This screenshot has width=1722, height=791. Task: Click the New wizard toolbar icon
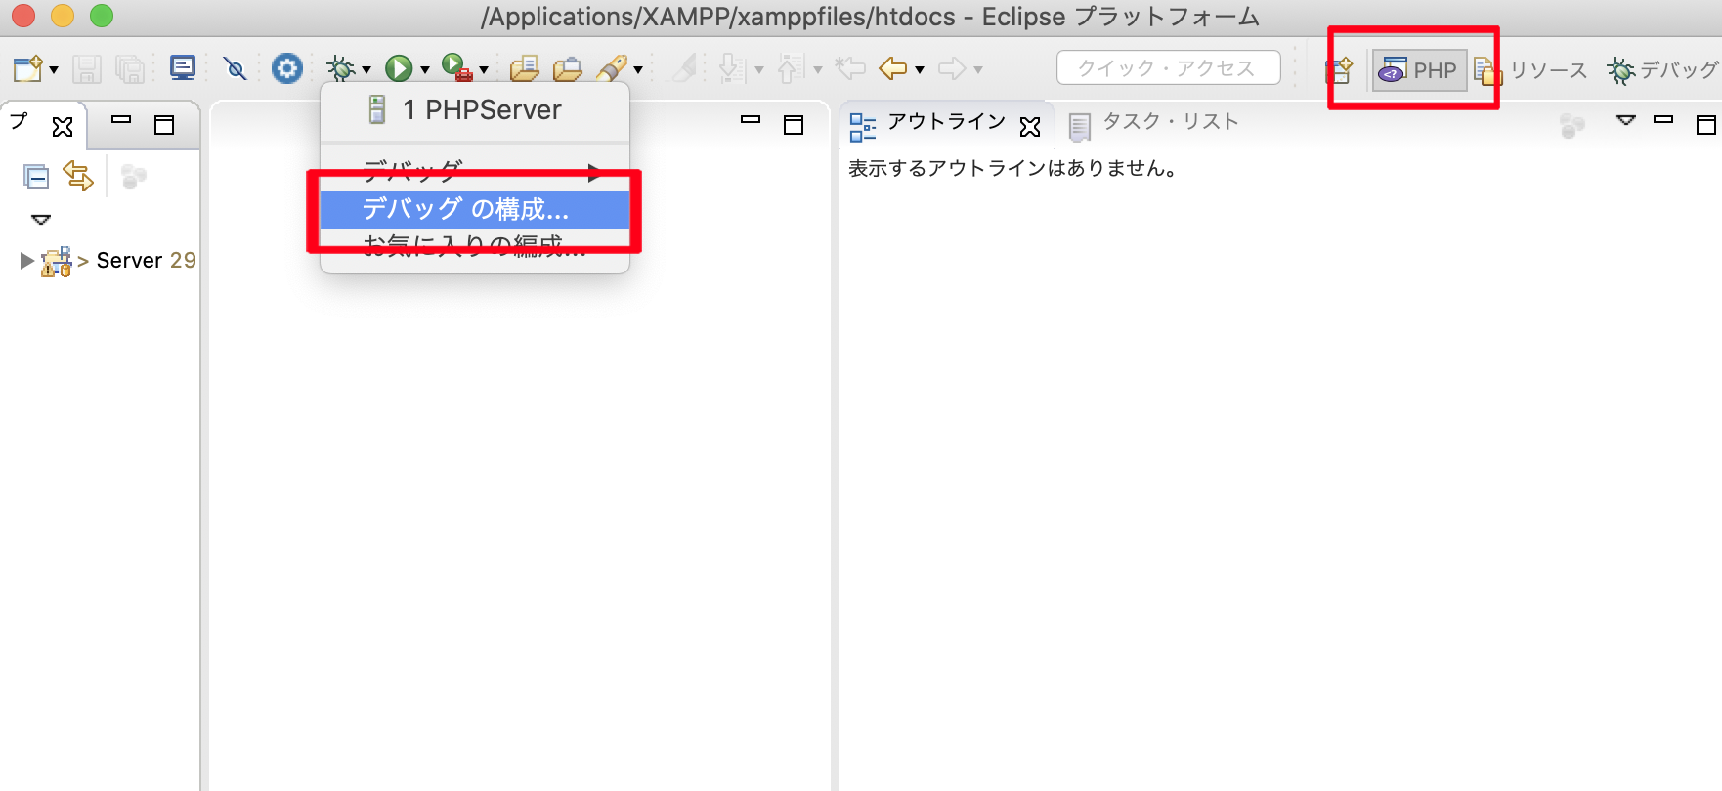(x=27, y=68)
